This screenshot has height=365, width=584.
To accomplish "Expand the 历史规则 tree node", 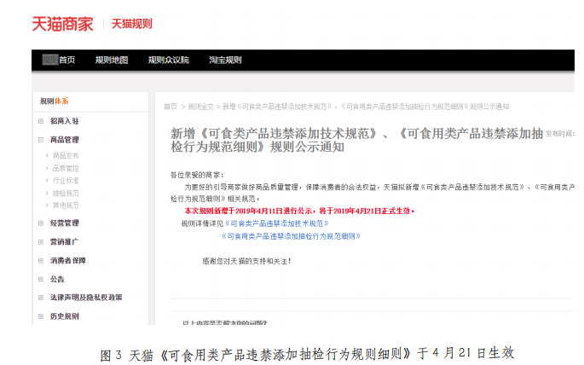I will pyautogui.click(x=41, y=316).
